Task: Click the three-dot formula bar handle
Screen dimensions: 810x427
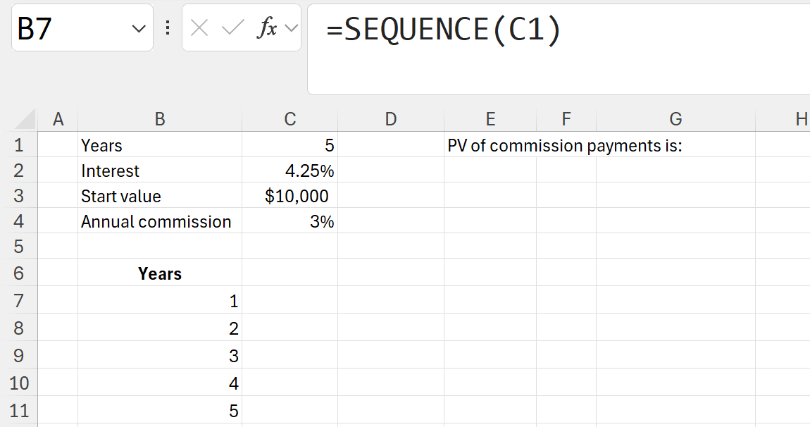Action: coord(168,28)
